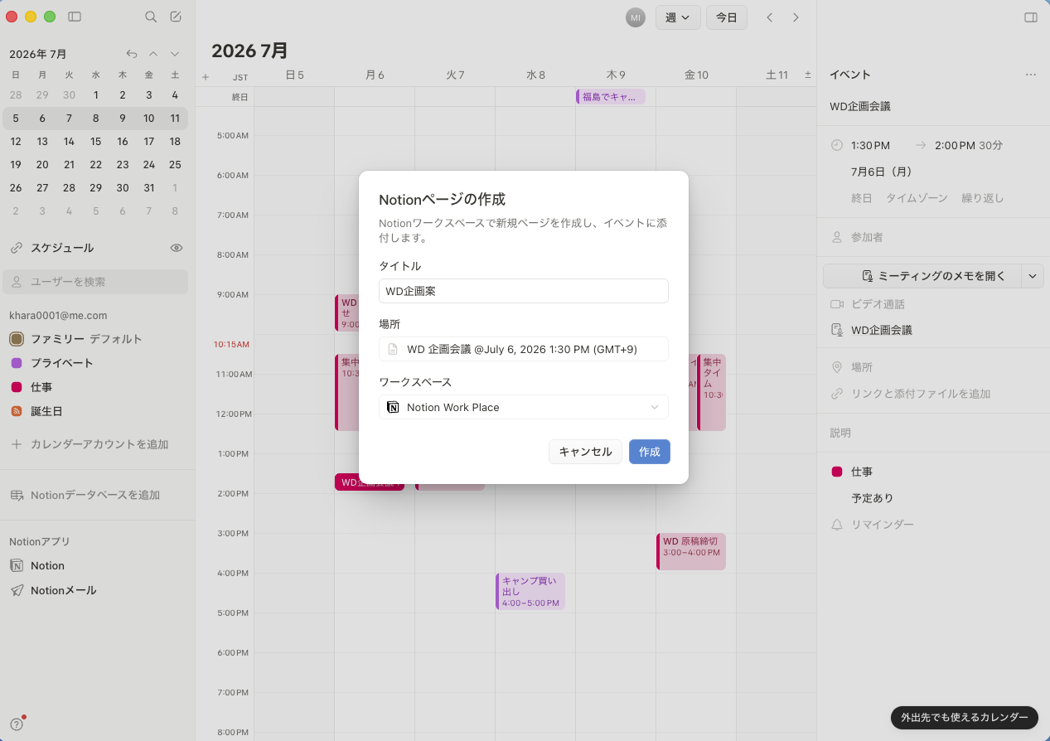Show previous month in mini calendar

click(x=152, y=54)
